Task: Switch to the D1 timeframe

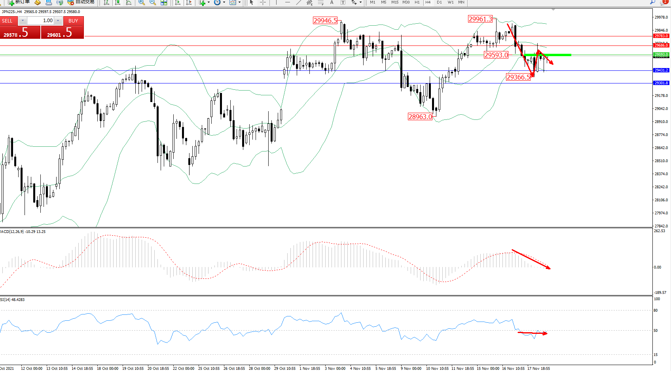Action: tap(439, 2)
